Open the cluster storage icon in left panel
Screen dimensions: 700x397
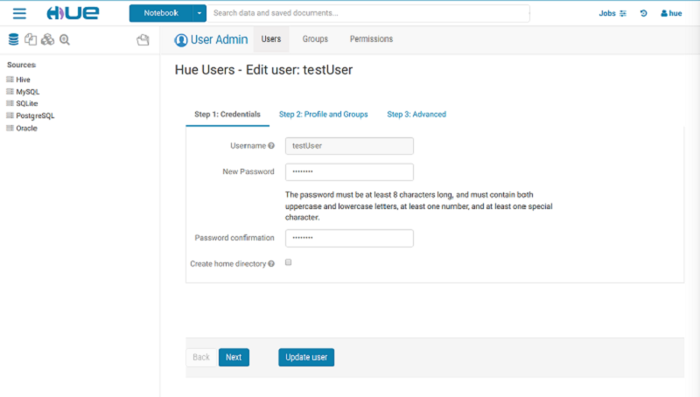pyautogui.click(x=47, y=39)
